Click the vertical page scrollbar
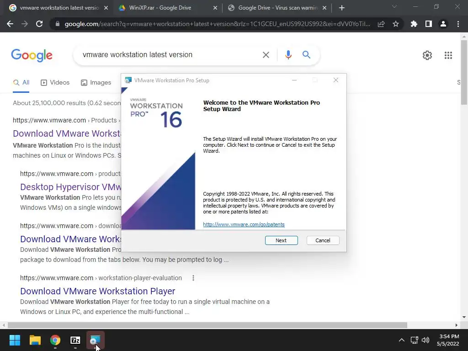This screenshot has width=468, height=351. [464, 72]
